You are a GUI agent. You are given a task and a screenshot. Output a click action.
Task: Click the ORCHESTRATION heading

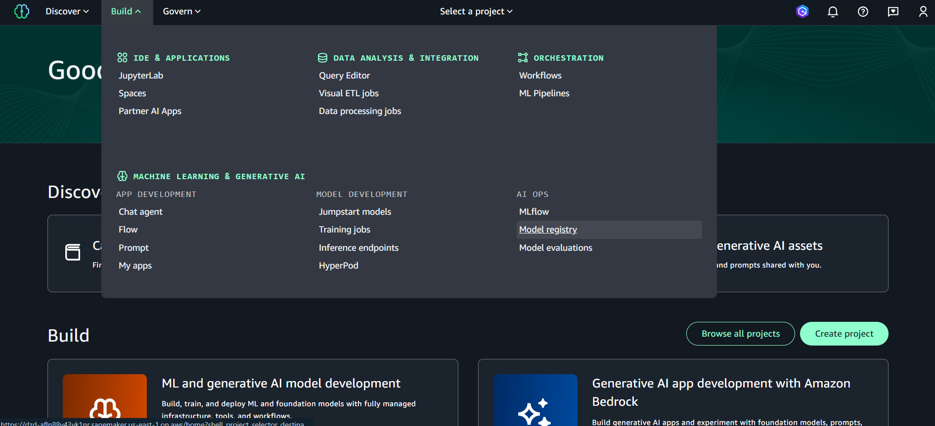coord(569,58)
